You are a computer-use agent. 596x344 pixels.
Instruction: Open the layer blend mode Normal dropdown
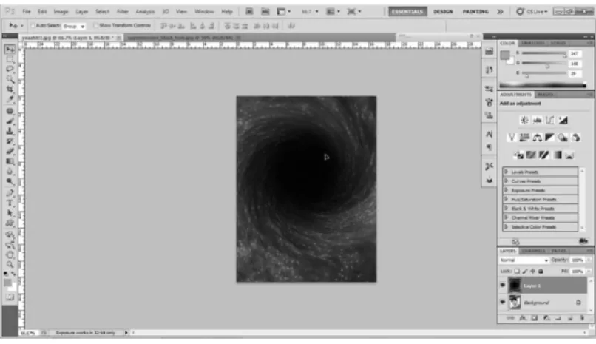524,260
